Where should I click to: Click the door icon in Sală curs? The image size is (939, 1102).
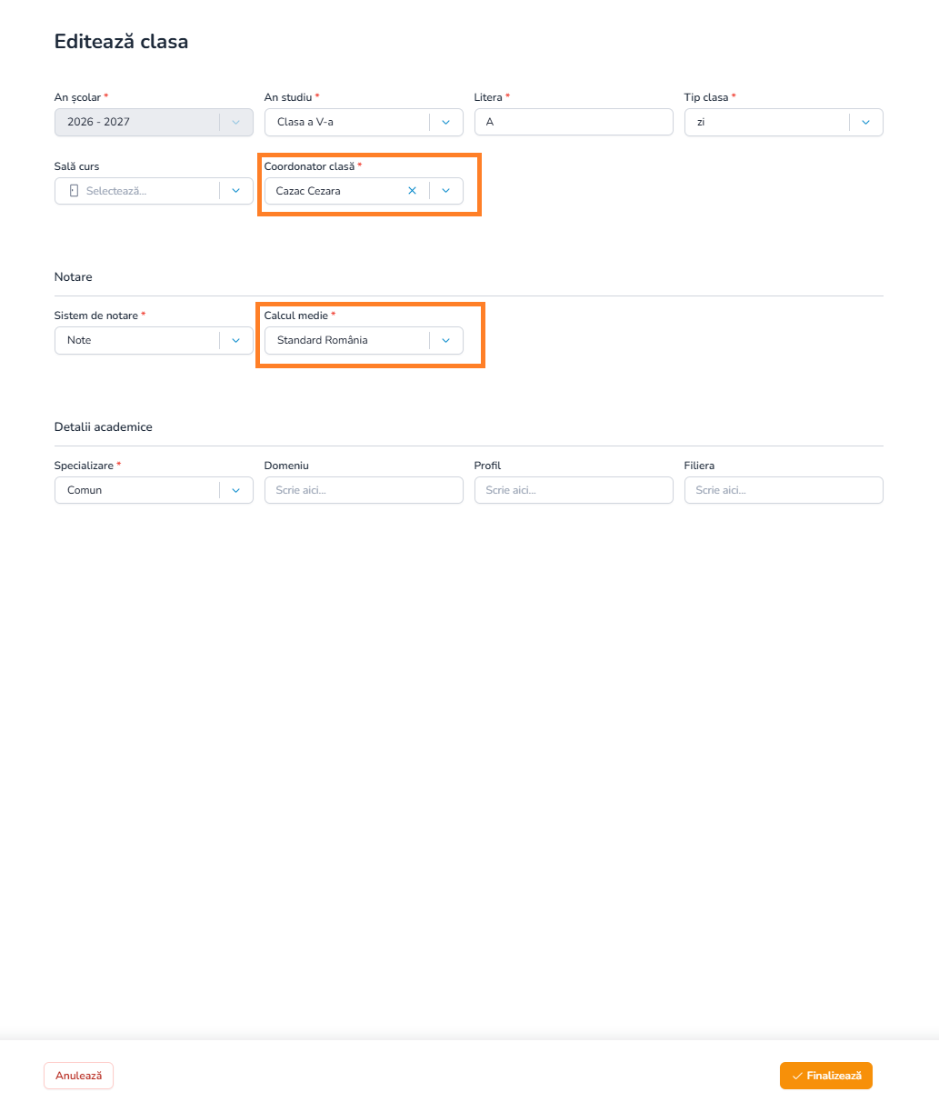(74, 191)
